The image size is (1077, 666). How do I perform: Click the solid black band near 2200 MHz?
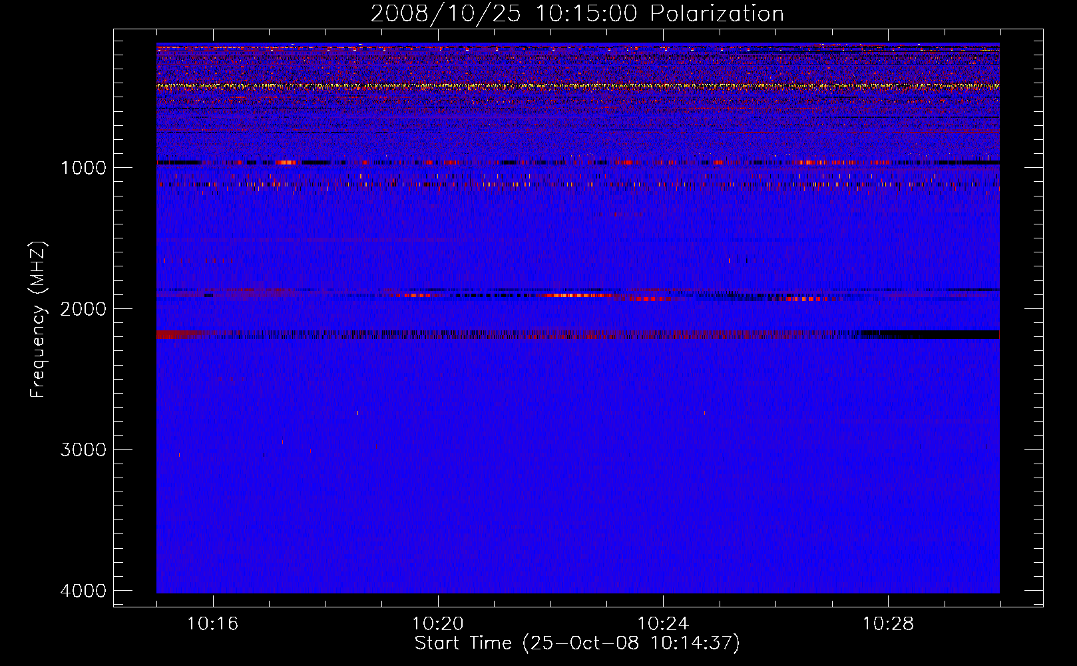coord(932,334)
